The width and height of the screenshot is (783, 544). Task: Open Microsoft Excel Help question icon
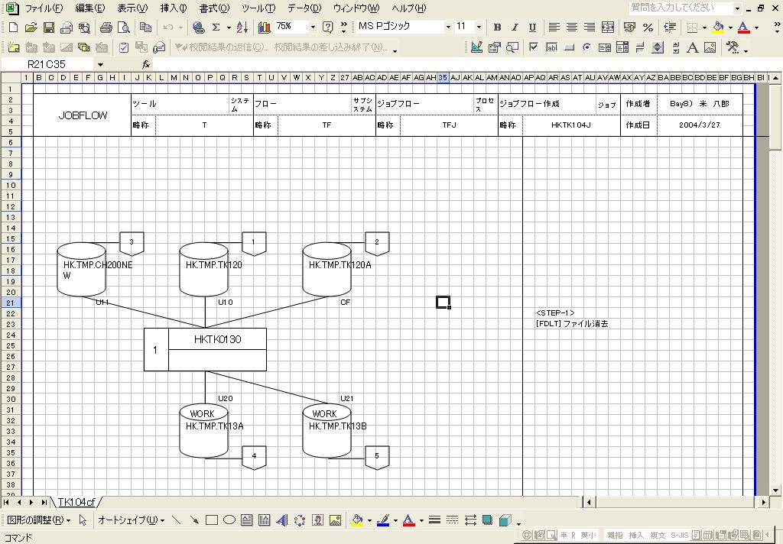(327, 27)
